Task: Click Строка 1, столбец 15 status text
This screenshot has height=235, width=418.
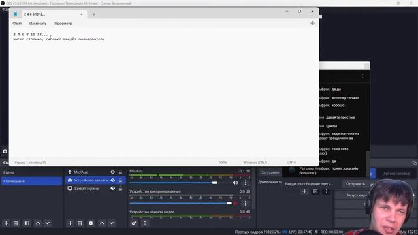Action: pos(30,163)
